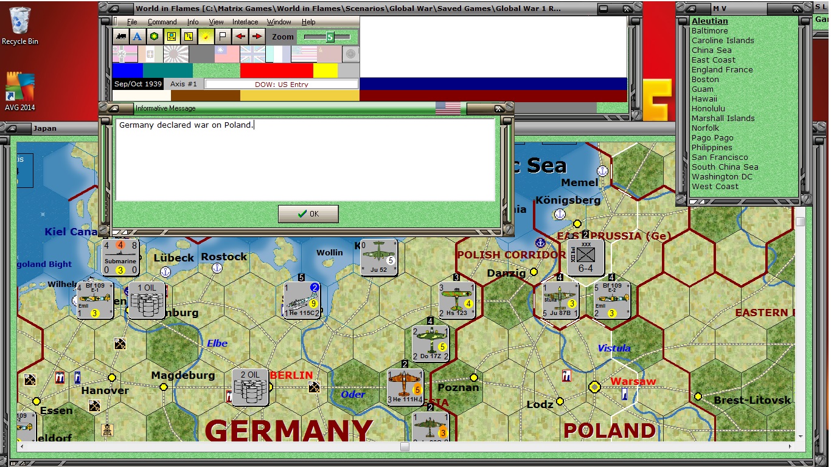Screen dimensions: 831x467
Task: Open the Interface menu
Action: [x=245, y=22]
